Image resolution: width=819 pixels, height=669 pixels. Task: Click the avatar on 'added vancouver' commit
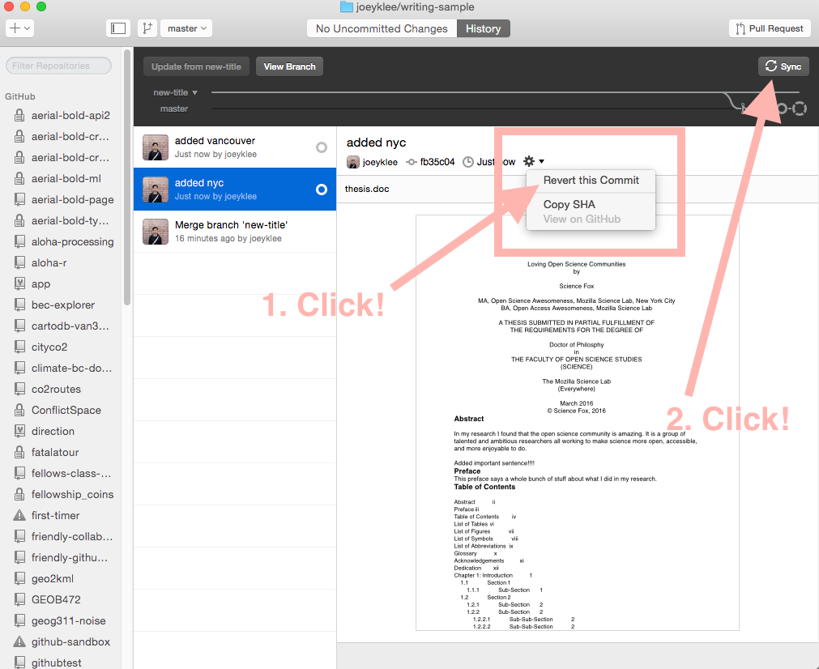[x=156, y=147]
